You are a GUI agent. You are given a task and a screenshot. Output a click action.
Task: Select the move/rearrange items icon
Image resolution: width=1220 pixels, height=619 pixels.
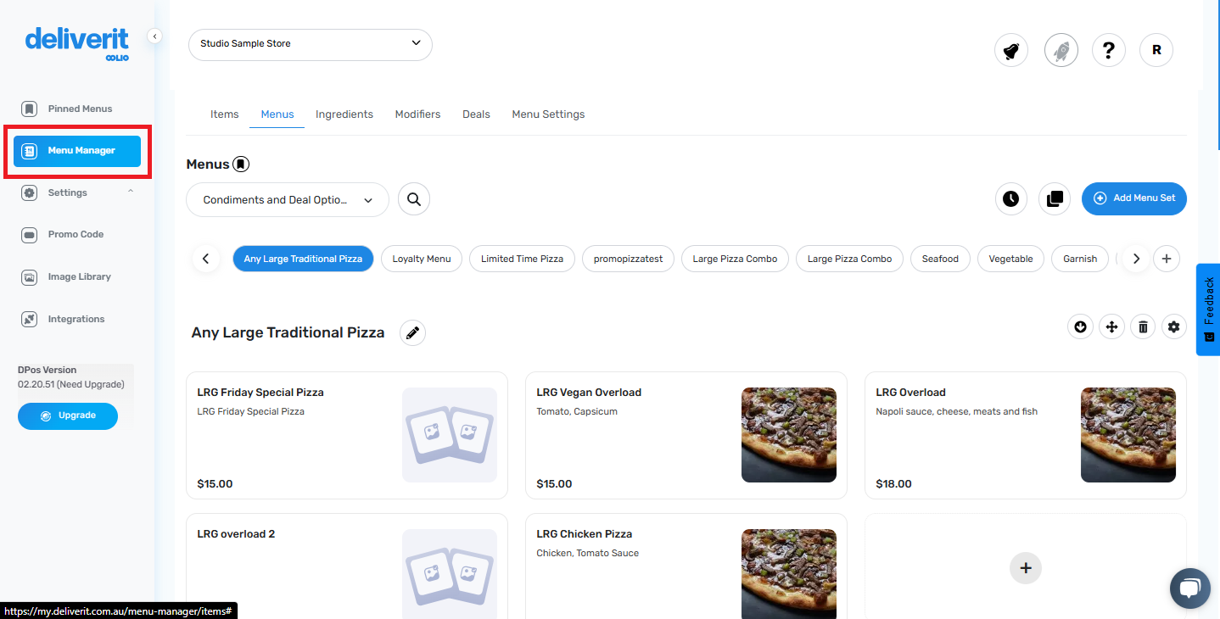[x=1111, y=326]
